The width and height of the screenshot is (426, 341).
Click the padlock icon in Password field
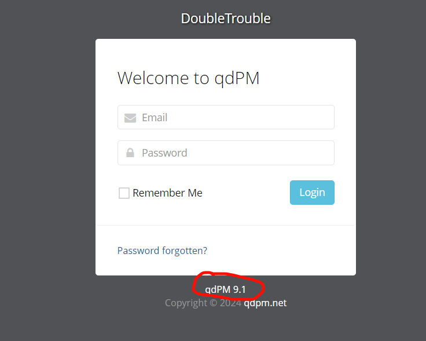click(130, 153)
